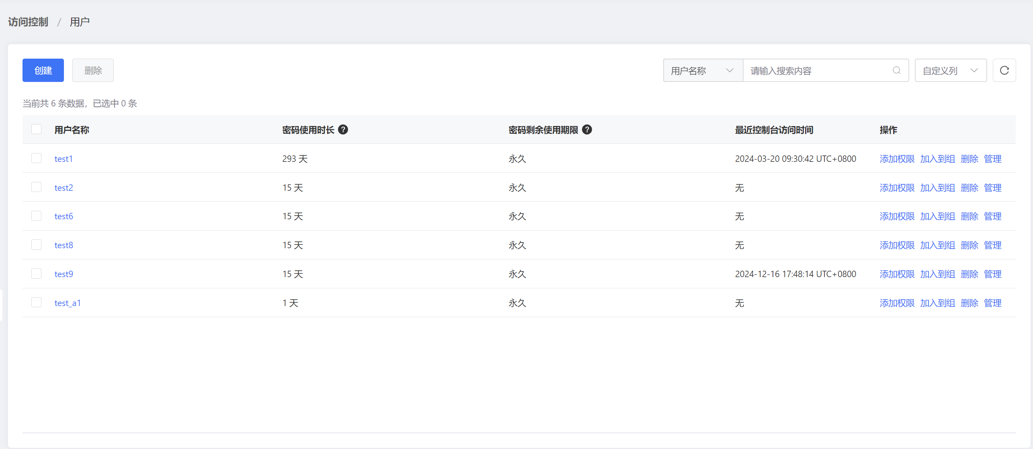Click 加入到组 for test9
The width and height of the screenshot is (1033, 449).
click(x=937, y=274)
